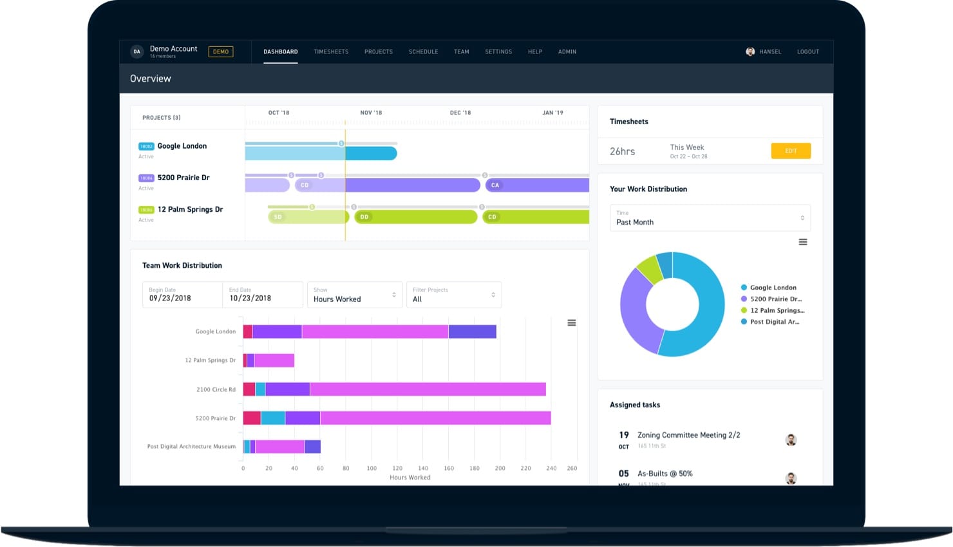Click the yellow Edit timesheet button
This screenshot has height=547, width=953.
coord(791,151)
